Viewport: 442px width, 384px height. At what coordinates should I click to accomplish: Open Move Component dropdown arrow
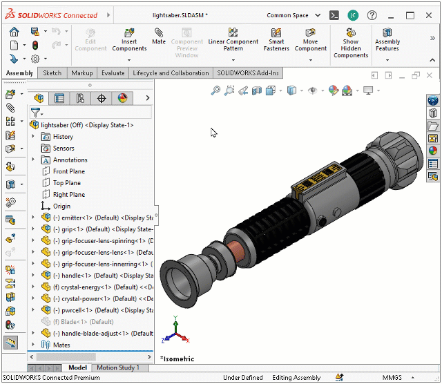[310, 60]
